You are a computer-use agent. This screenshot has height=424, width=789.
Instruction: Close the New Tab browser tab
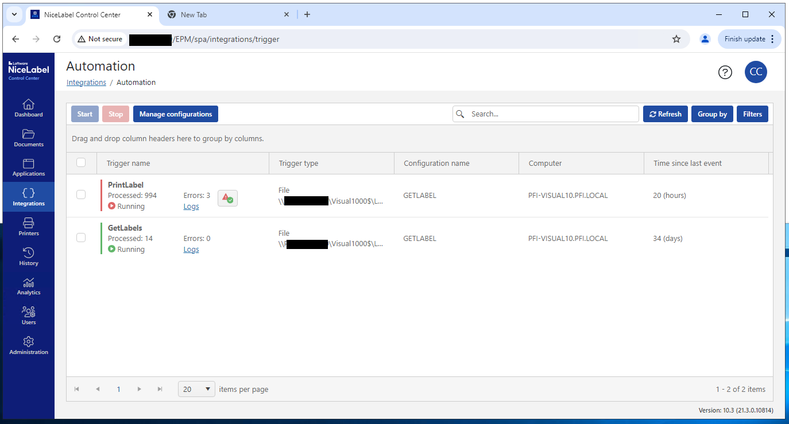[287, 14]
